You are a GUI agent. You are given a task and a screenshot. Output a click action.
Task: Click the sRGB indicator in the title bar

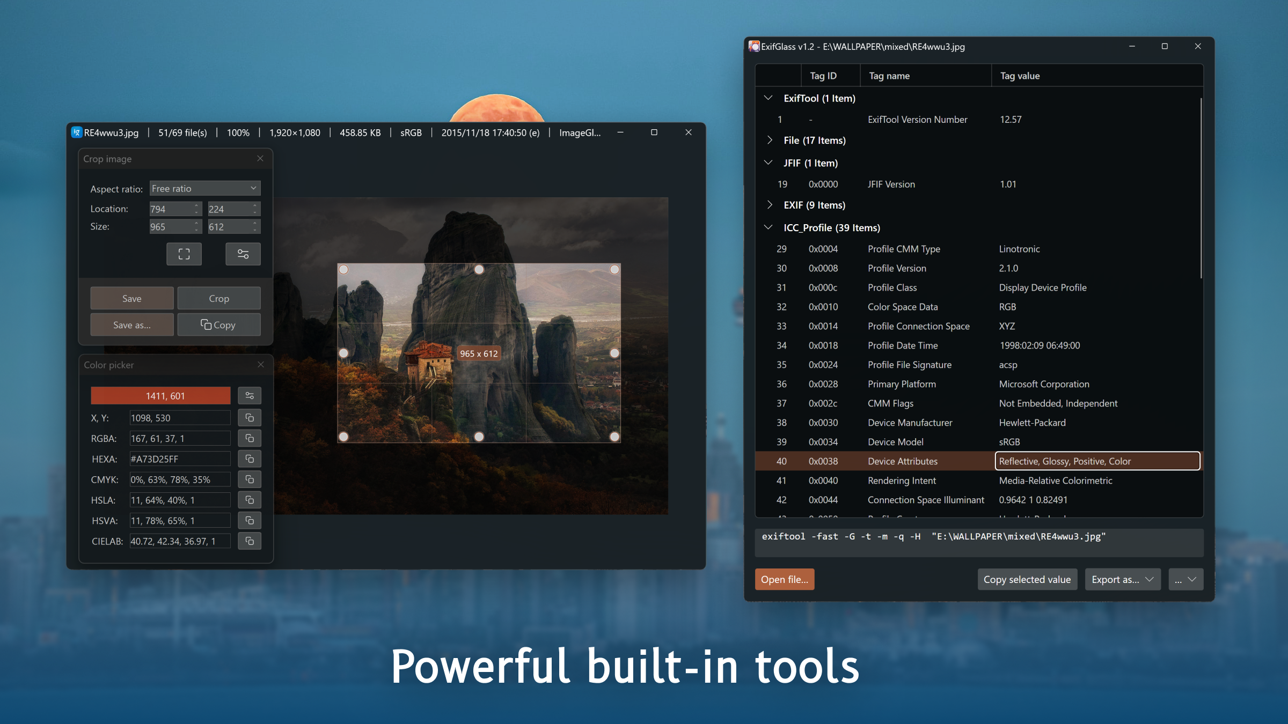click(410, 132)
